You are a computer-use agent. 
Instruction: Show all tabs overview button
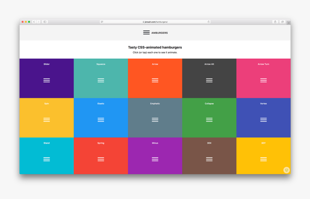click(x=283, y=22)
